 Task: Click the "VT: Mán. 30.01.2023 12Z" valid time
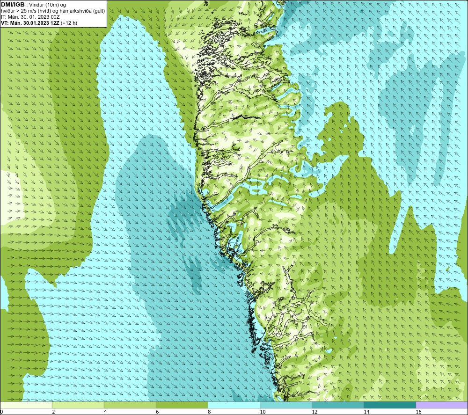pyautogui.click(x=30, y=23)
